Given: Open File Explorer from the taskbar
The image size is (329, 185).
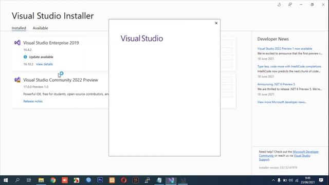Looking at the screenshot, I should 41,180.
